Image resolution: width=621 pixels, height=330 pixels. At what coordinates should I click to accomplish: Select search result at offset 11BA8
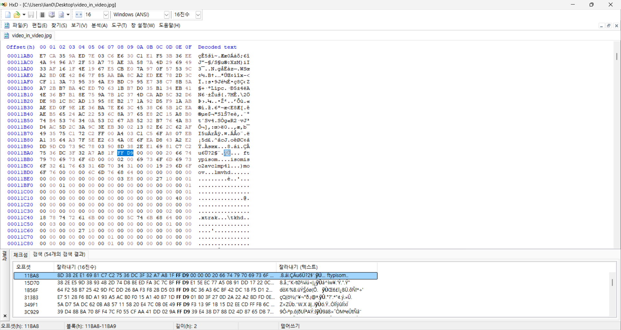(x=195, y=276)
